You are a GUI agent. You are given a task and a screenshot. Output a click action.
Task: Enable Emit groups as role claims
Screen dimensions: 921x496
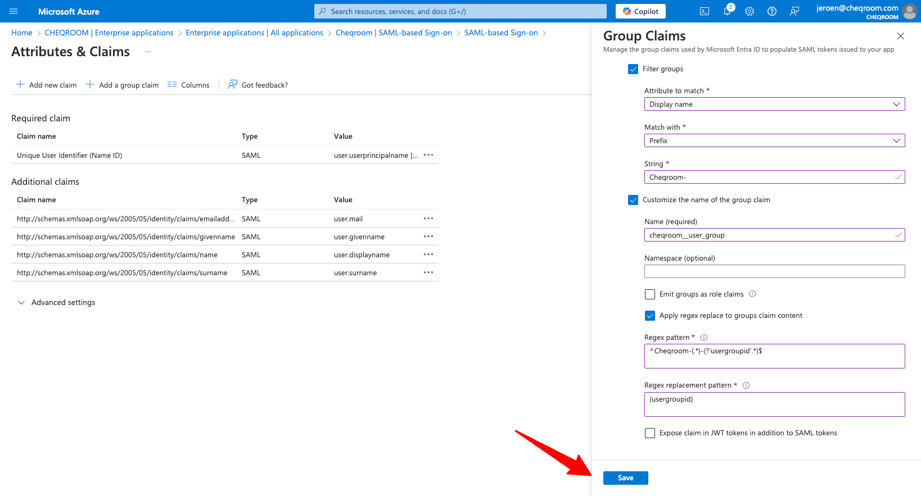point(650,294)
